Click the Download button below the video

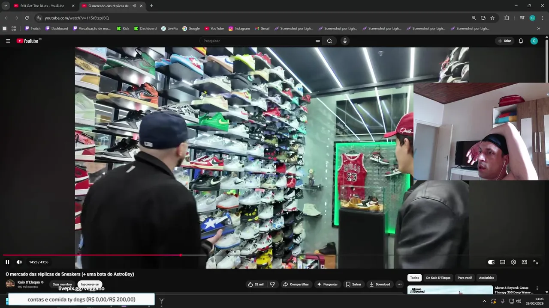tap(380, 284)
